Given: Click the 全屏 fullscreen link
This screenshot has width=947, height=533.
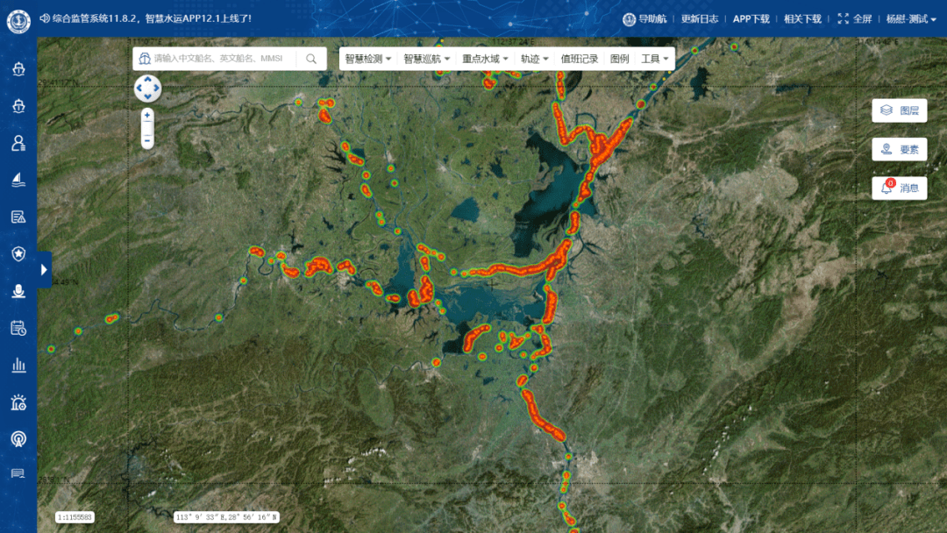Looking at the screenshot, I should [863, 18].
